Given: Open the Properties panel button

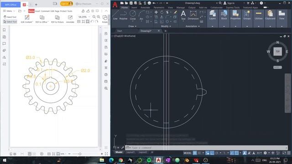Looking at the screenshot, I should [x=235, y=15].
